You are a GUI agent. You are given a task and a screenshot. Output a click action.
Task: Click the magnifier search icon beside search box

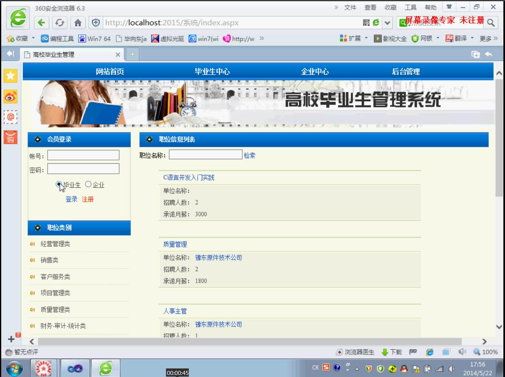pos(491,23)
